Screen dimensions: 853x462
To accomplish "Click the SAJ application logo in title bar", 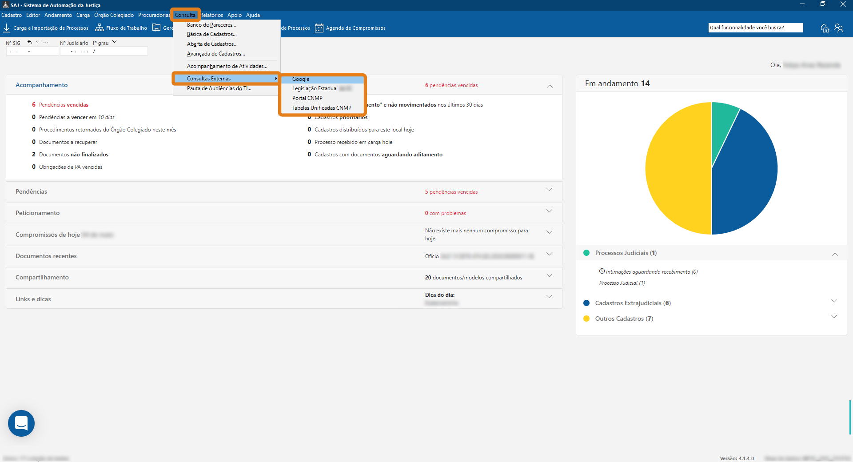I will (6, 5).
